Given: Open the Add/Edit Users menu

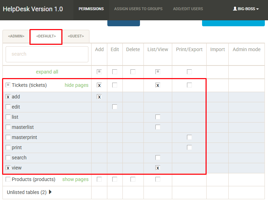Looking at the screenshot, I should pyautogui.click(x=188, y=9).
